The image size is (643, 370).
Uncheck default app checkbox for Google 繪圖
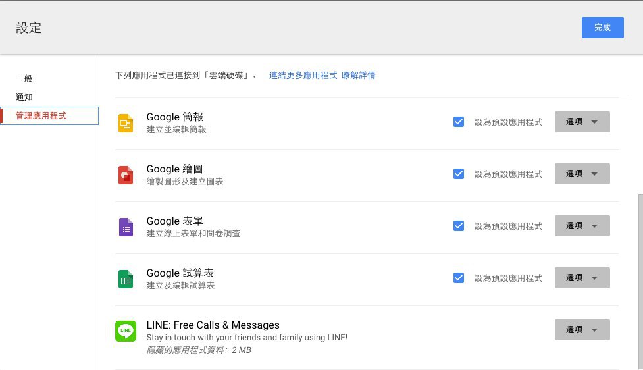[x=459, y=174]
